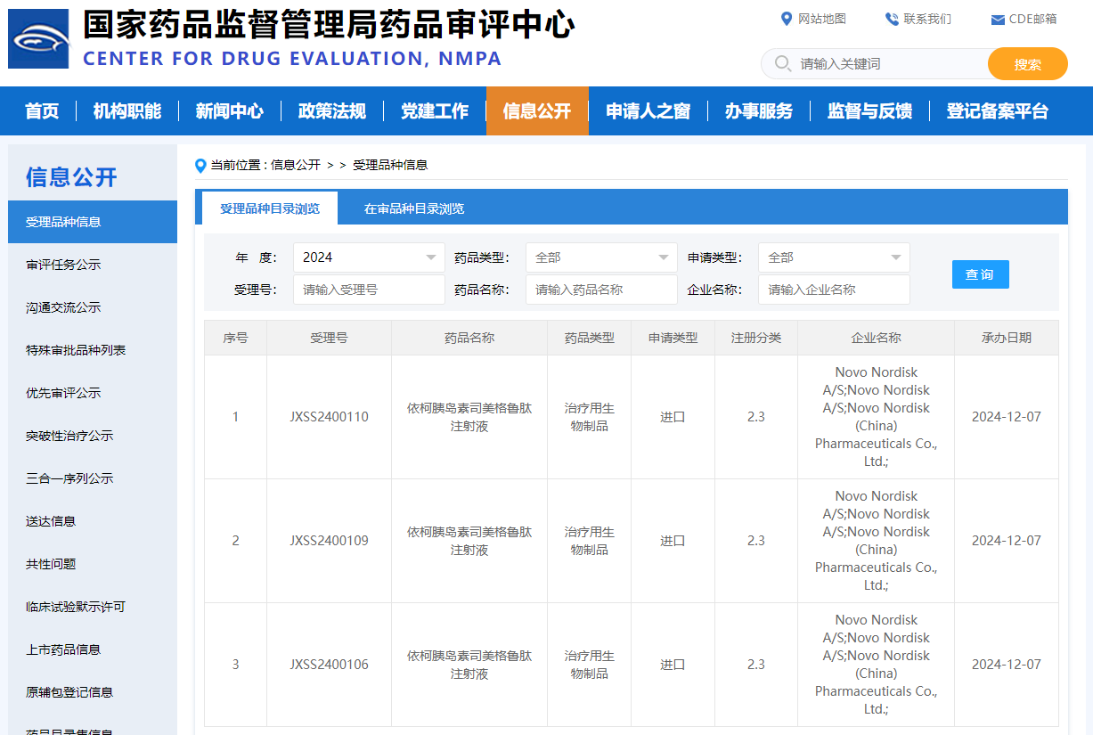Click the 企业名称 input field
The image size is (1093, 735).
click(x=834, y=290)
